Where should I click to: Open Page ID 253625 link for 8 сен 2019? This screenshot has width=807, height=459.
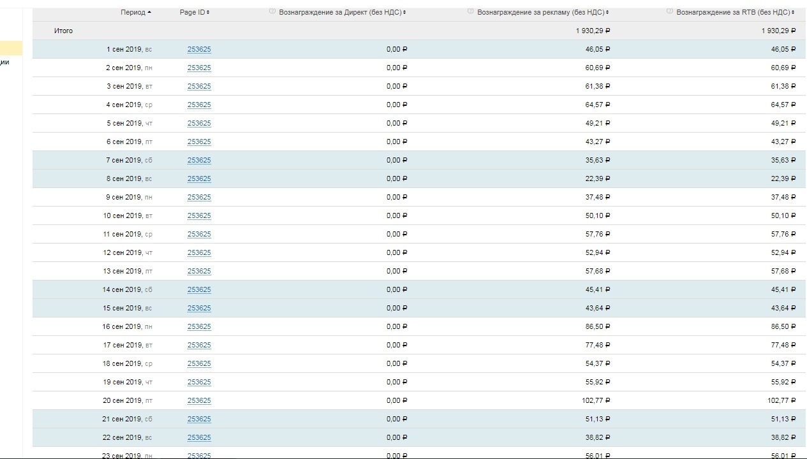click(199, 178)
